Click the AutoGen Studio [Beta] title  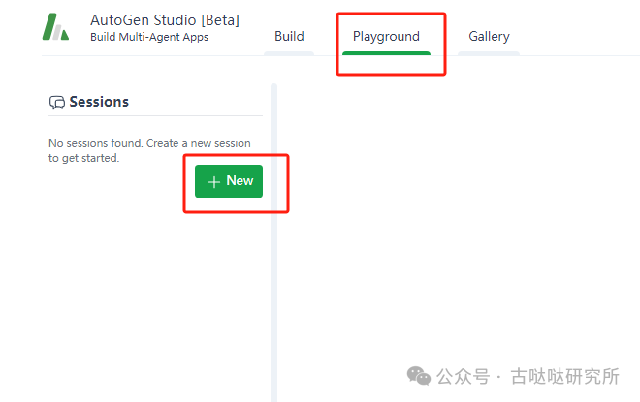(164, 20)
